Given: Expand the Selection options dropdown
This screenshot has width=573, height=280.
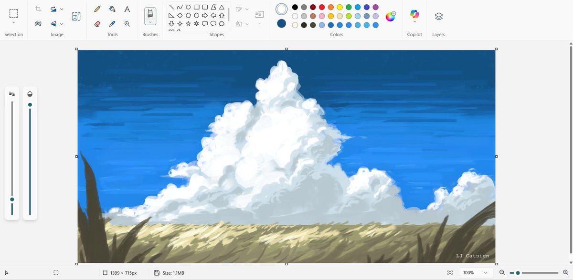Looking at the screenshot, I should tap(13, 23).
